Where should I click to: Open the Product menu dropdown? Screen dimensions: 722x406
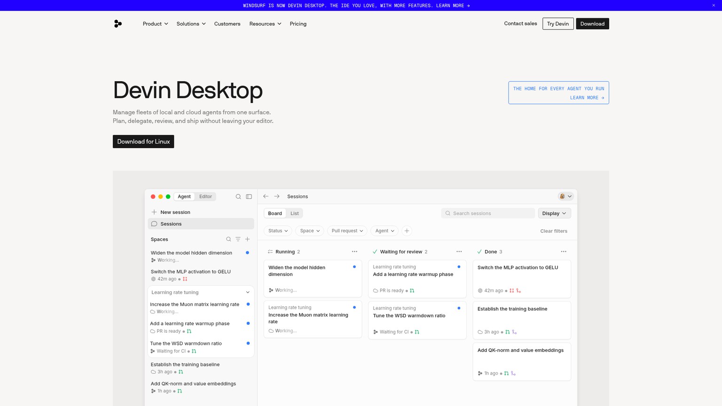click(x=156, y=23)
